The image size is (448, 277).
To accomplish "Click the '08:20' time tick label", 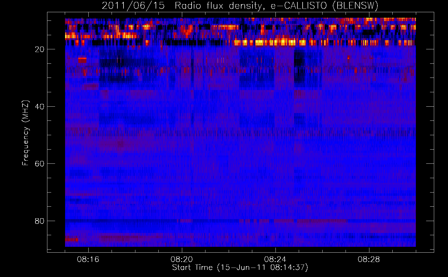I will pyautogui.click(x=182, y=260).
